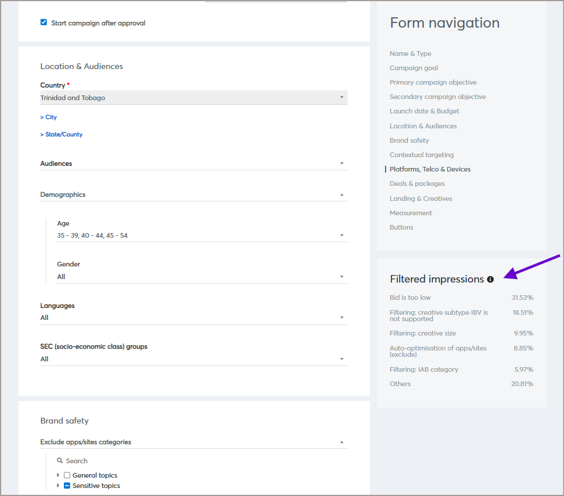
Task: Open the SEC groups dropdown
Action: pos(193,359)
